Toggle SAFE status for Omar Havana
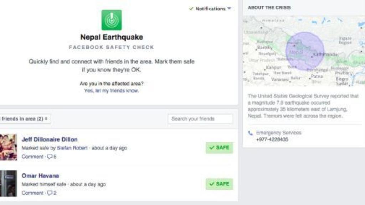365x205 pixels. coord(219,184)
